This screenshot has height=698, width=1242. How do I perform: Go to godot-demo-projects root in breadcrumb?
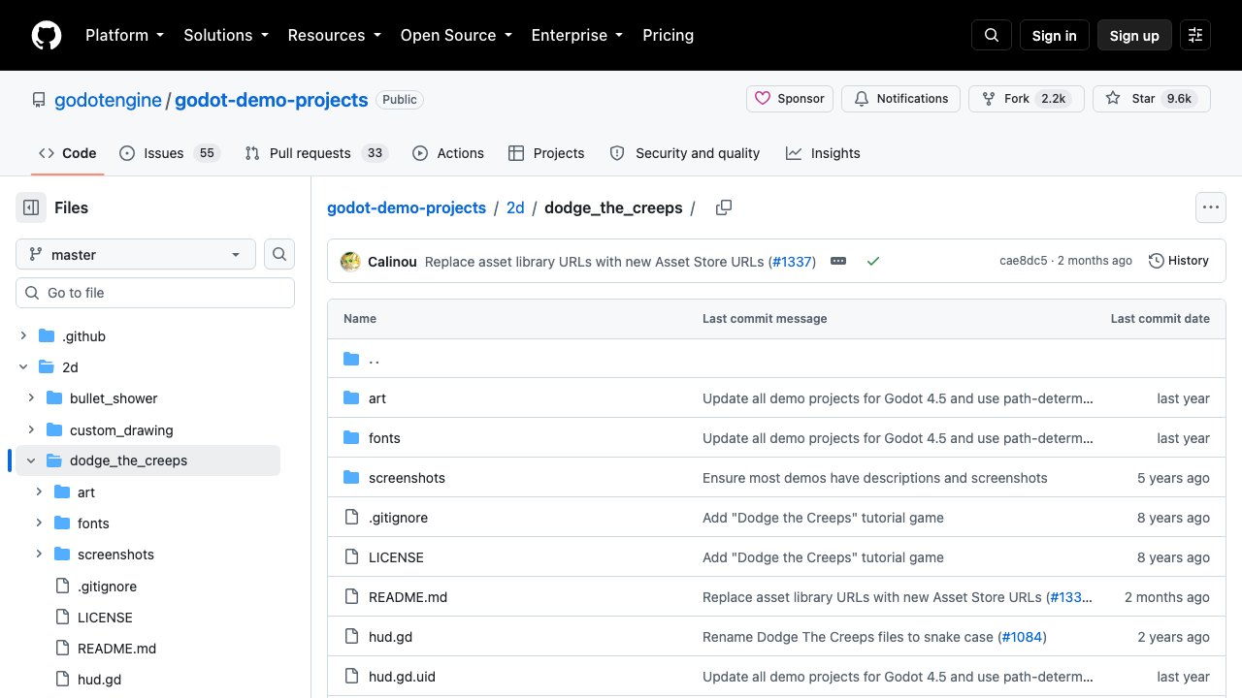(x=407, y=207)
